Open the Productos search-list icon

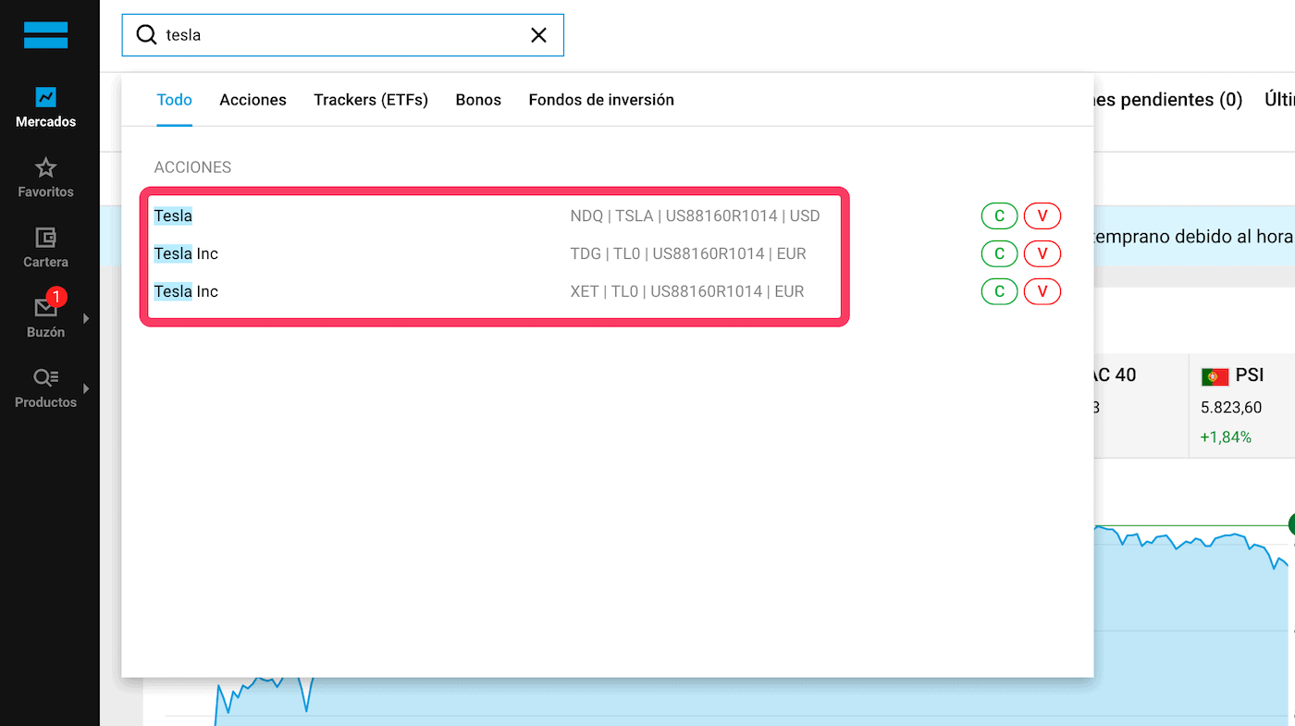(45, 377)
